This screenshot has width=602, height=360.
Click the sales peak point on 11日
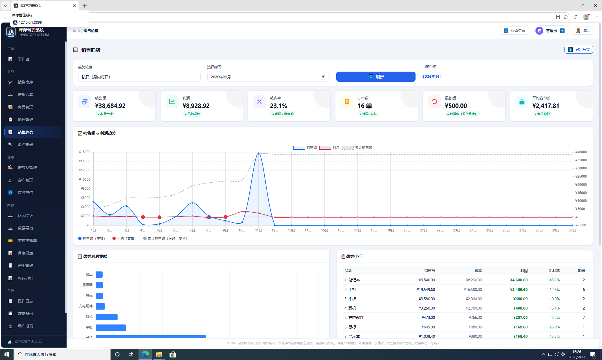258,153
